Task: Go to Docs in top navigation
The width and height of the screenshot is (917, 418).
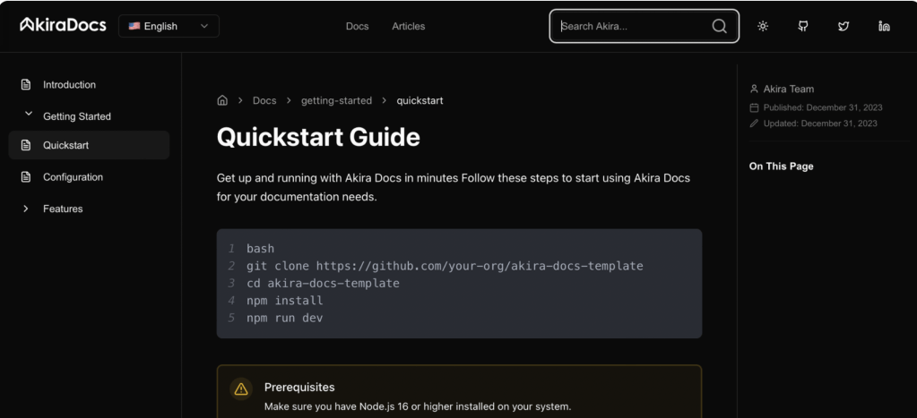Action: tap(357, 26)
